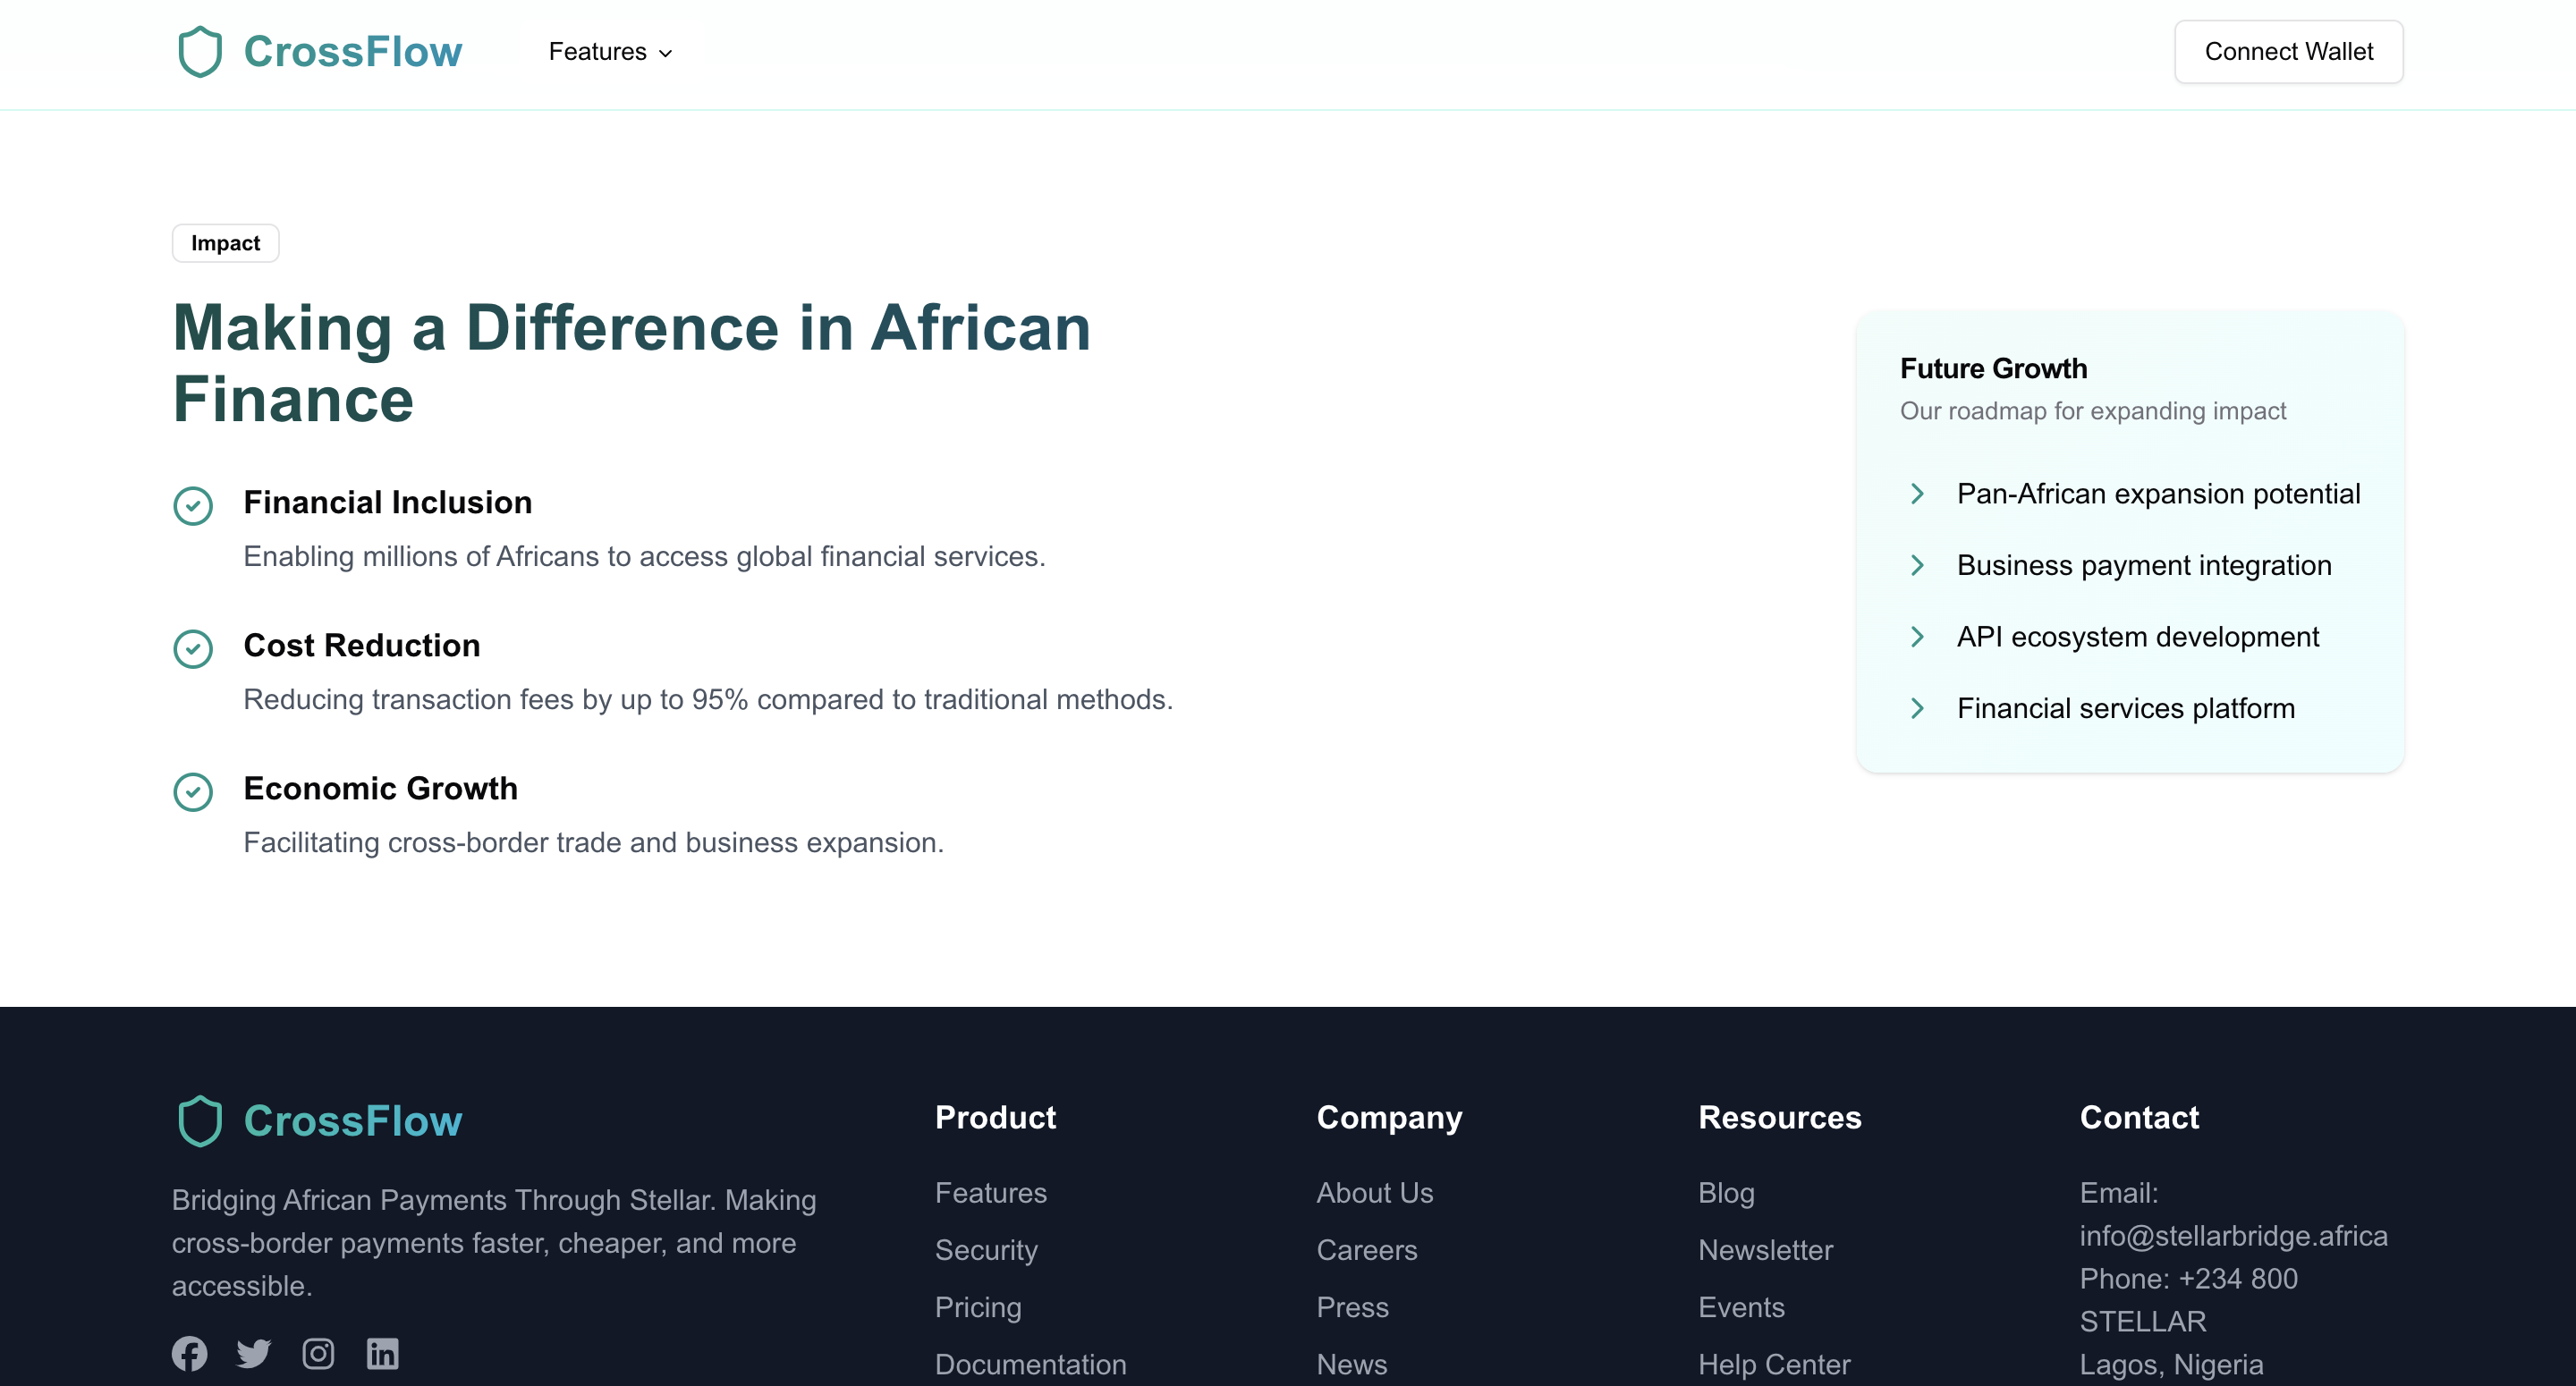Viewport: 2576px width, 1386px height.
Task: Open the Newsletter link under Resources
Action: (1765, 1250)
